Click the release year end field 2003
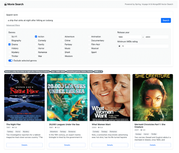Viewport: 179px width, 153px height. [157, 37]
